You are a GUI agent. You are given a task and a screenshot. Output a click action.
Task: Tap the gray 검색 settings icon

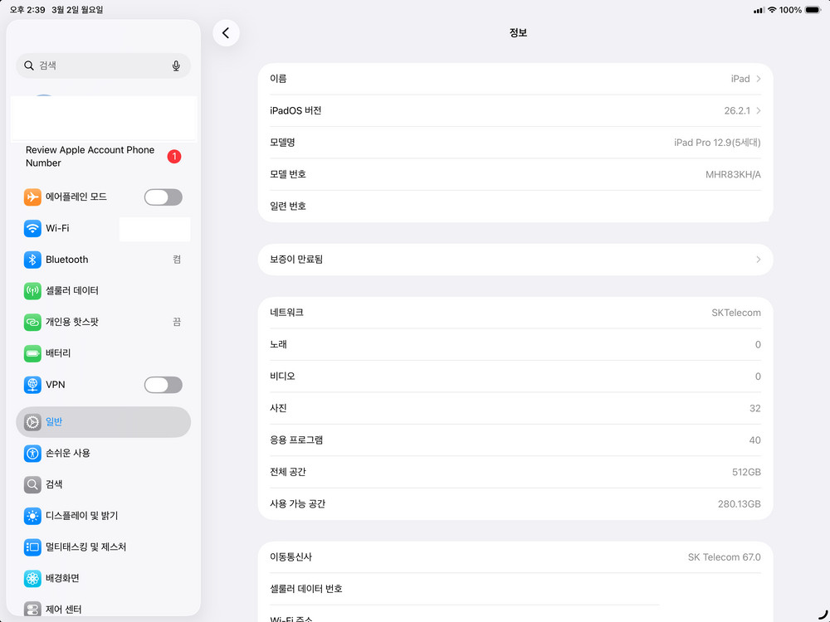32,484
